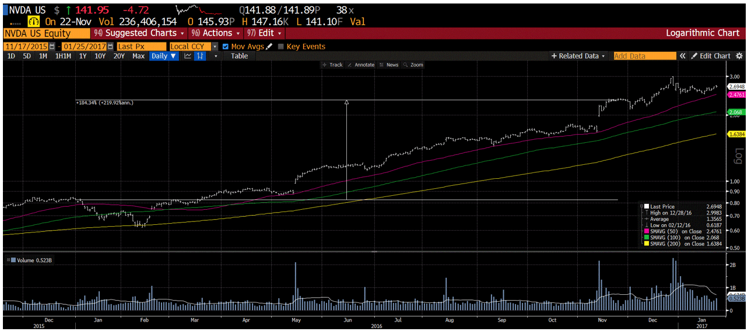This screenshot has width=751, height=335.
Task: Select the 1M range tab
Action: (43, 56)
